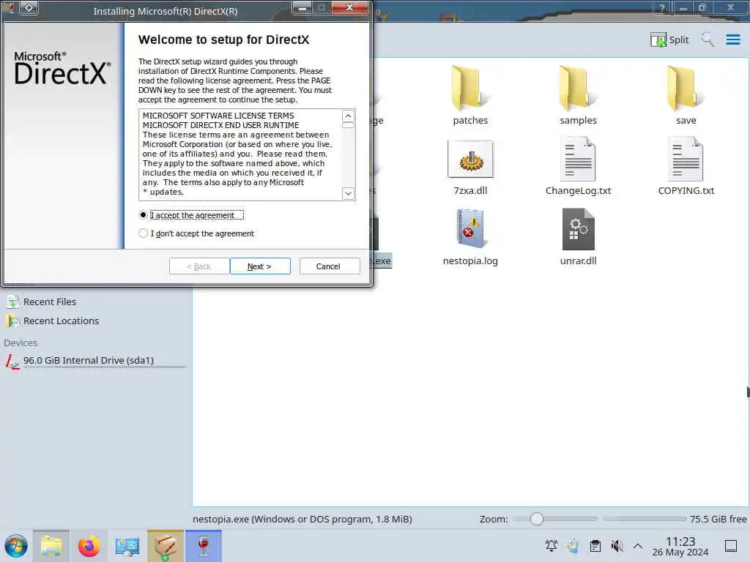This screenshot has height=562, width=750.
Task: Click the file manager help button in title bar
Action: pos(661,7)
